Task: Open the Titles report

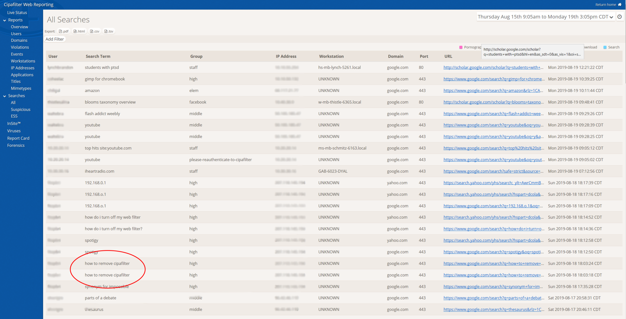Action: pos(16,81)
